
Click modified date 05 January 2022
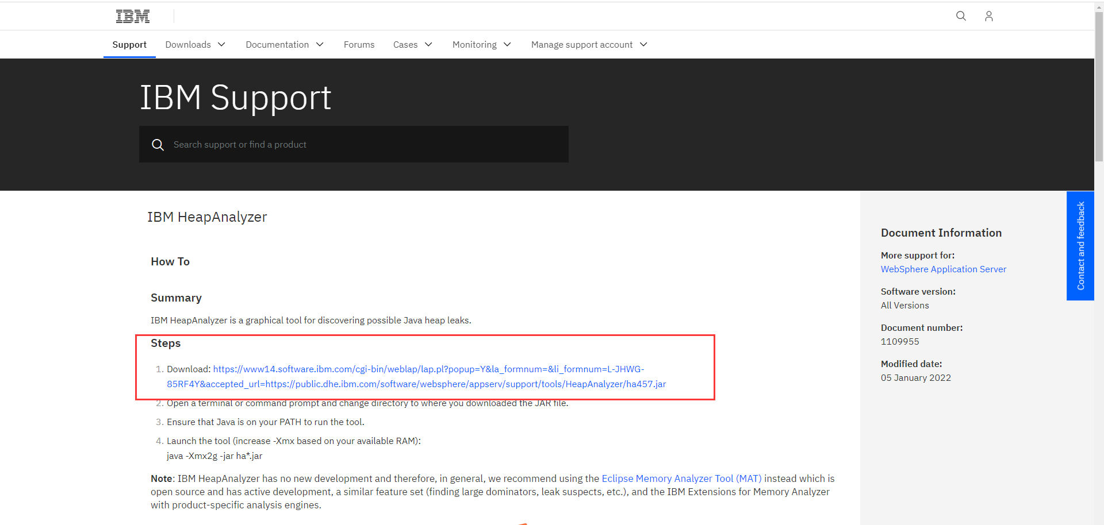click(916, 378)
